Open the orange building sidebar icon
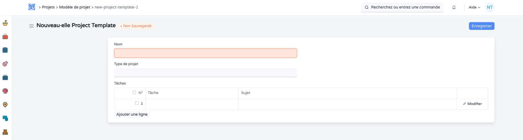523x140 pixels. [x=5, y=132]
